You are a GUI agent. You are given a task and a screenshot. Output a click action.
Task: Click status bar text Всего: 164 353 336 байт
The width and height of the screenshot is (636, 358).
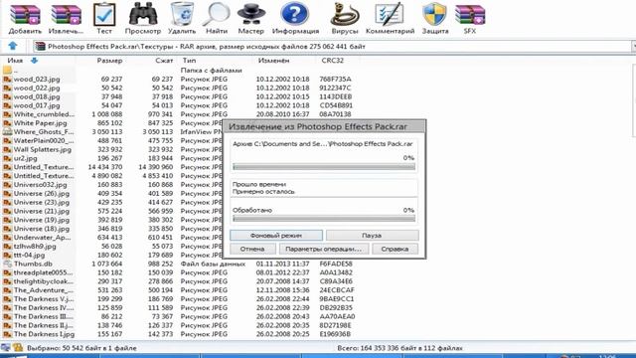399,348
